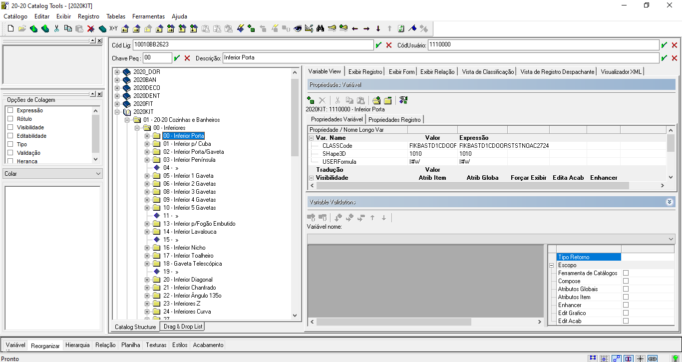Click the New document icon in toolbar
The height and width of the screenshot is (362, 682).
[x=10, y=28]
